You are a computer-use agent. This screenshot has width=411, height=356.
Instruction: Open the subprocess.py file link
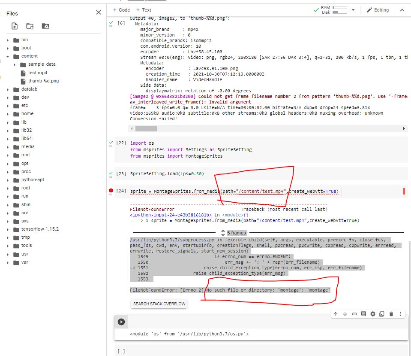point(172,240)
